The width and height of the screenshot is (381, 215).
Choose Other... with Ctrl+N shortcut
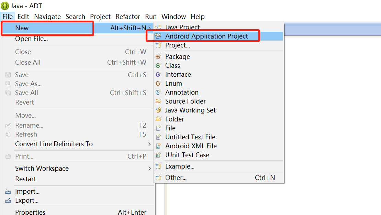219,178
